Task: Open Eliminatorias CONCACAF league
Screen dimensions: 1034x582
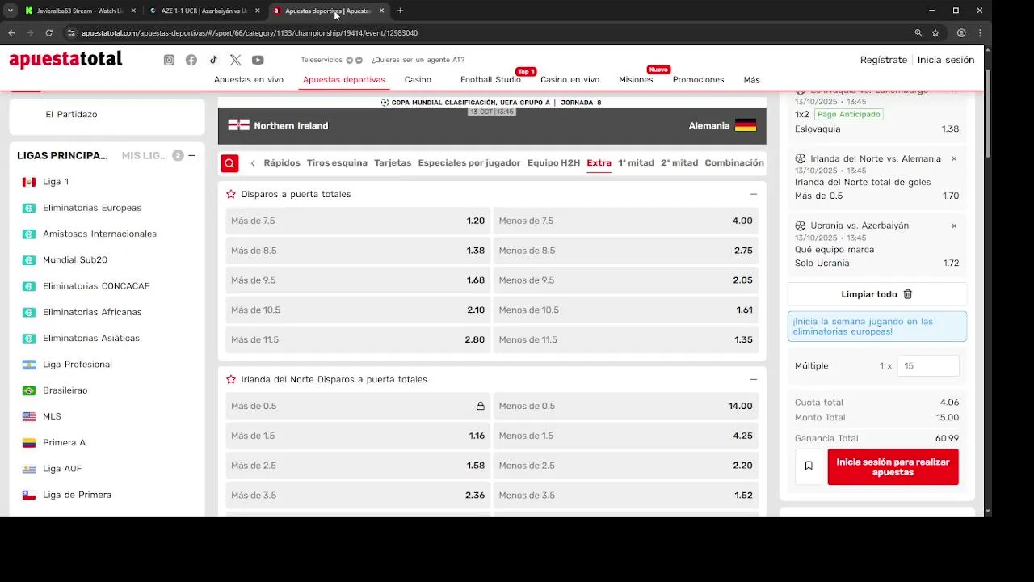Action: click(x=96, y=286)
